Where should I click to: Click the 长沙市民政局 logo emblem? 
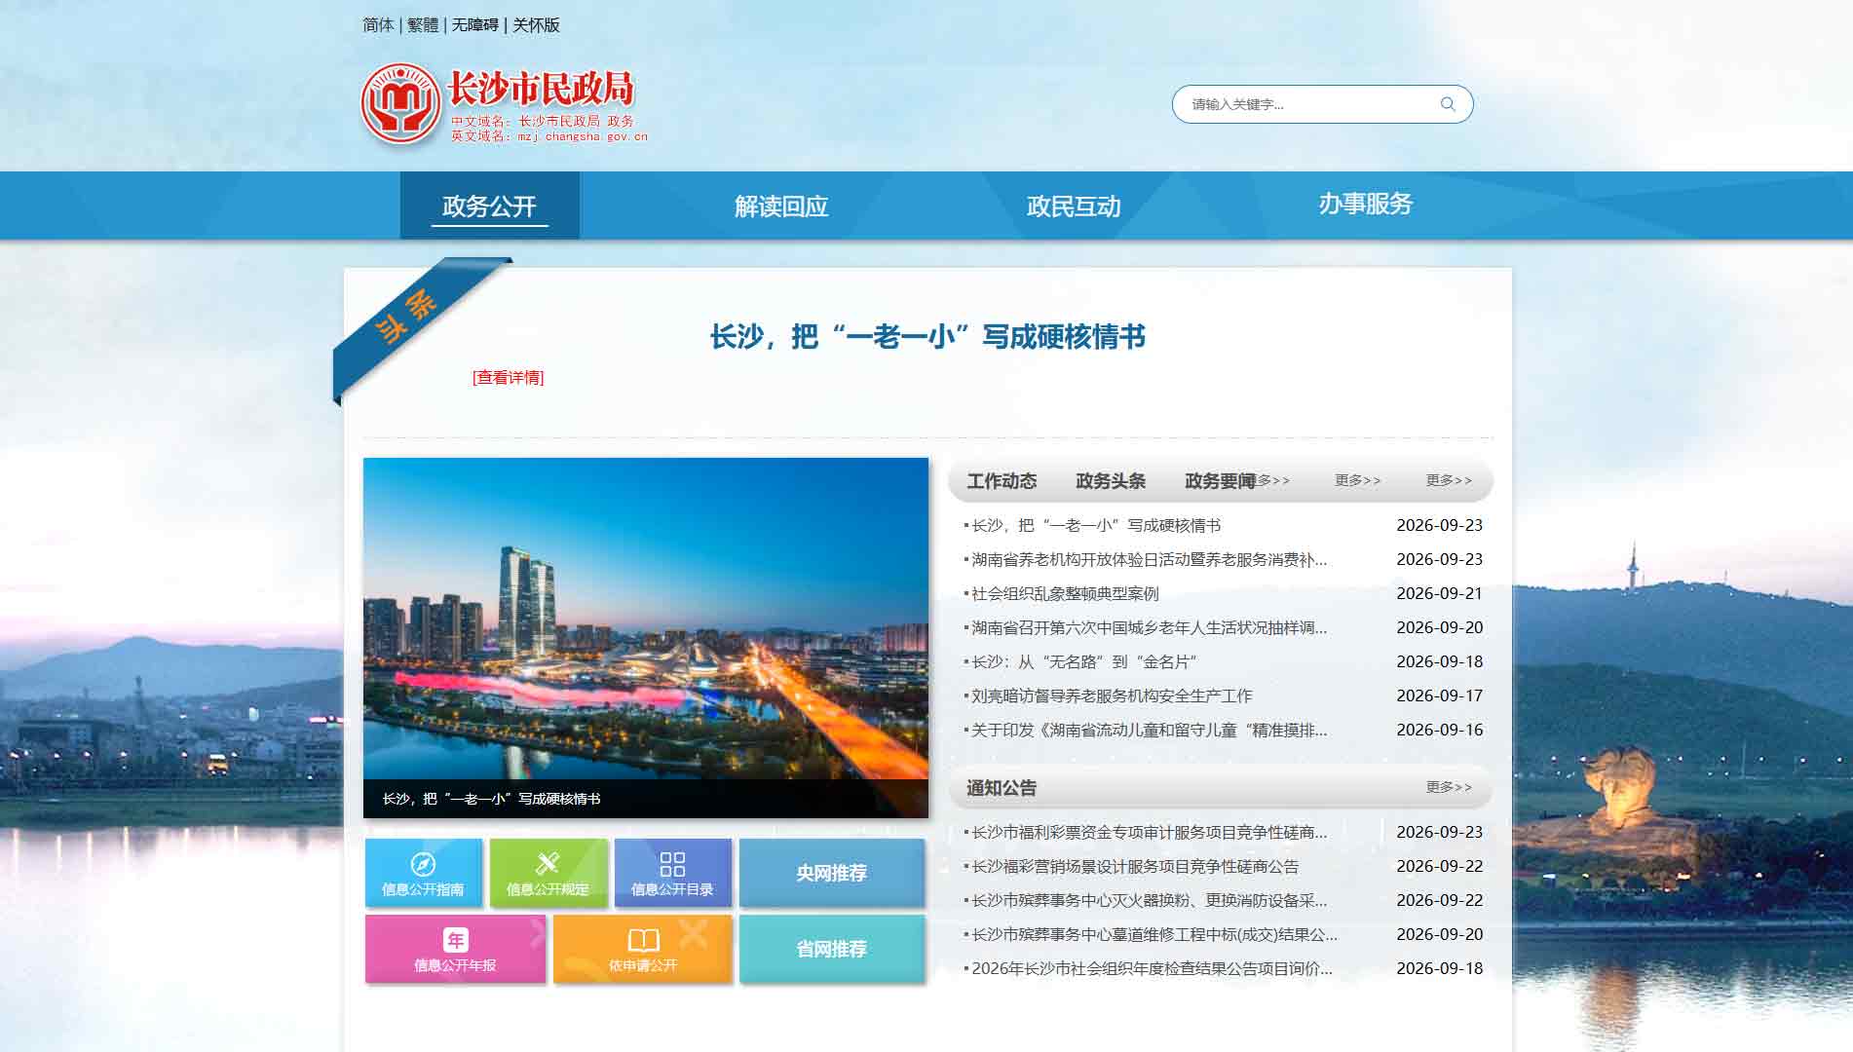pyautogui.click(x=400, y=104)
